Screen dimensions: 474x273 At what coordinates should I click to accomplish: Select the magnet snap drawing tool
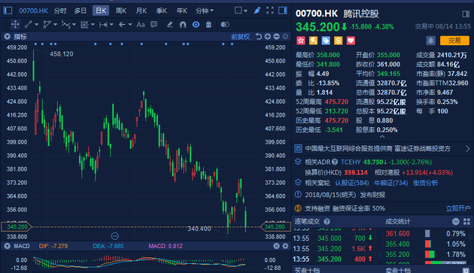coord(183,25)
